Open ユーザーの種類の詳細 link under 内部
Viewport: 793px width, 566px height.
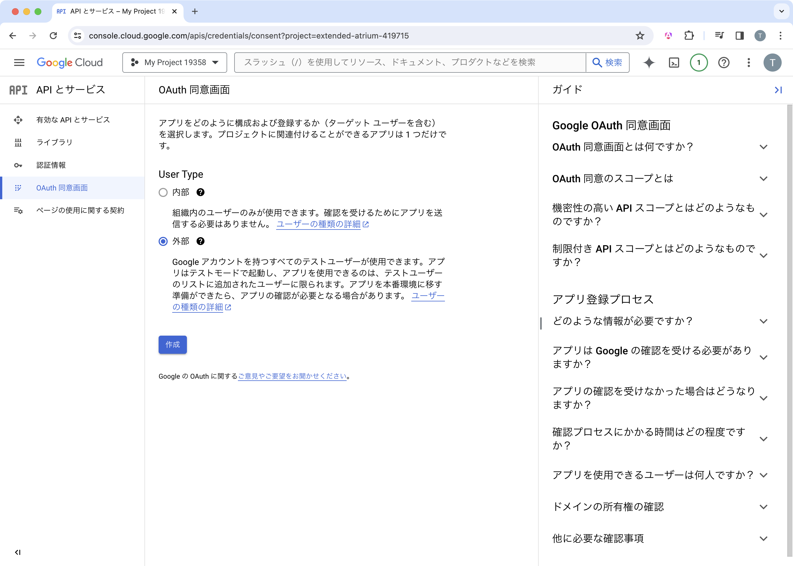coord(323,224)
